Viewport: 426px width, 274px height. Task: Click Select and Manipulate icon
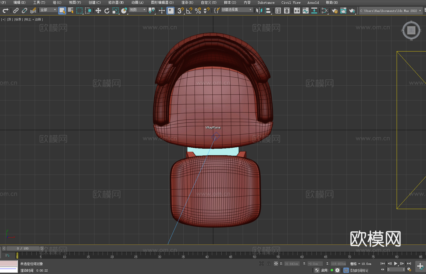click(x=162, y=11)
